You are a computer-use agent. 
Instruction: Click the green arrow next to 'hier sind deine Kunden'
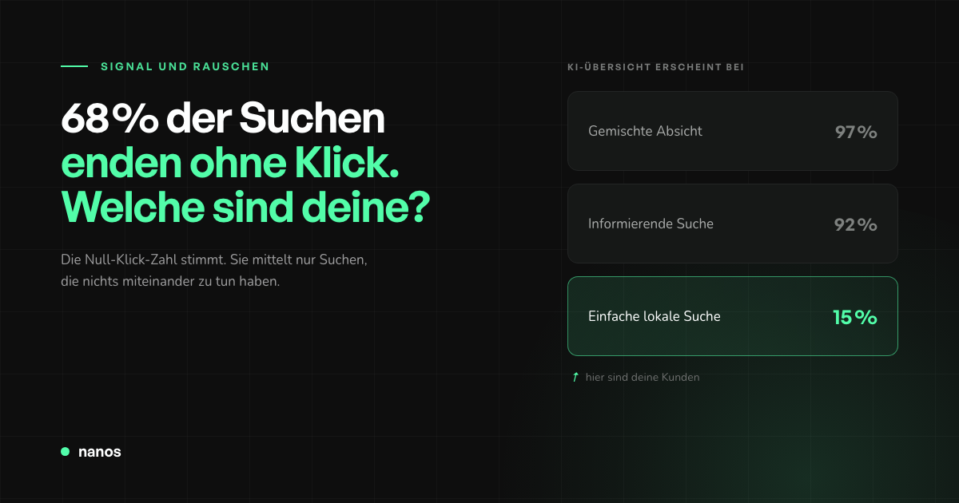[x=575, y=377]
